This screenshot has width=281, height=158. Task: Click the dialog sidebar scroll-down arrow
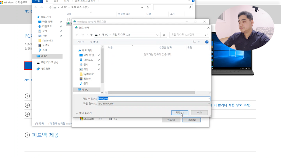coord(102,93)
